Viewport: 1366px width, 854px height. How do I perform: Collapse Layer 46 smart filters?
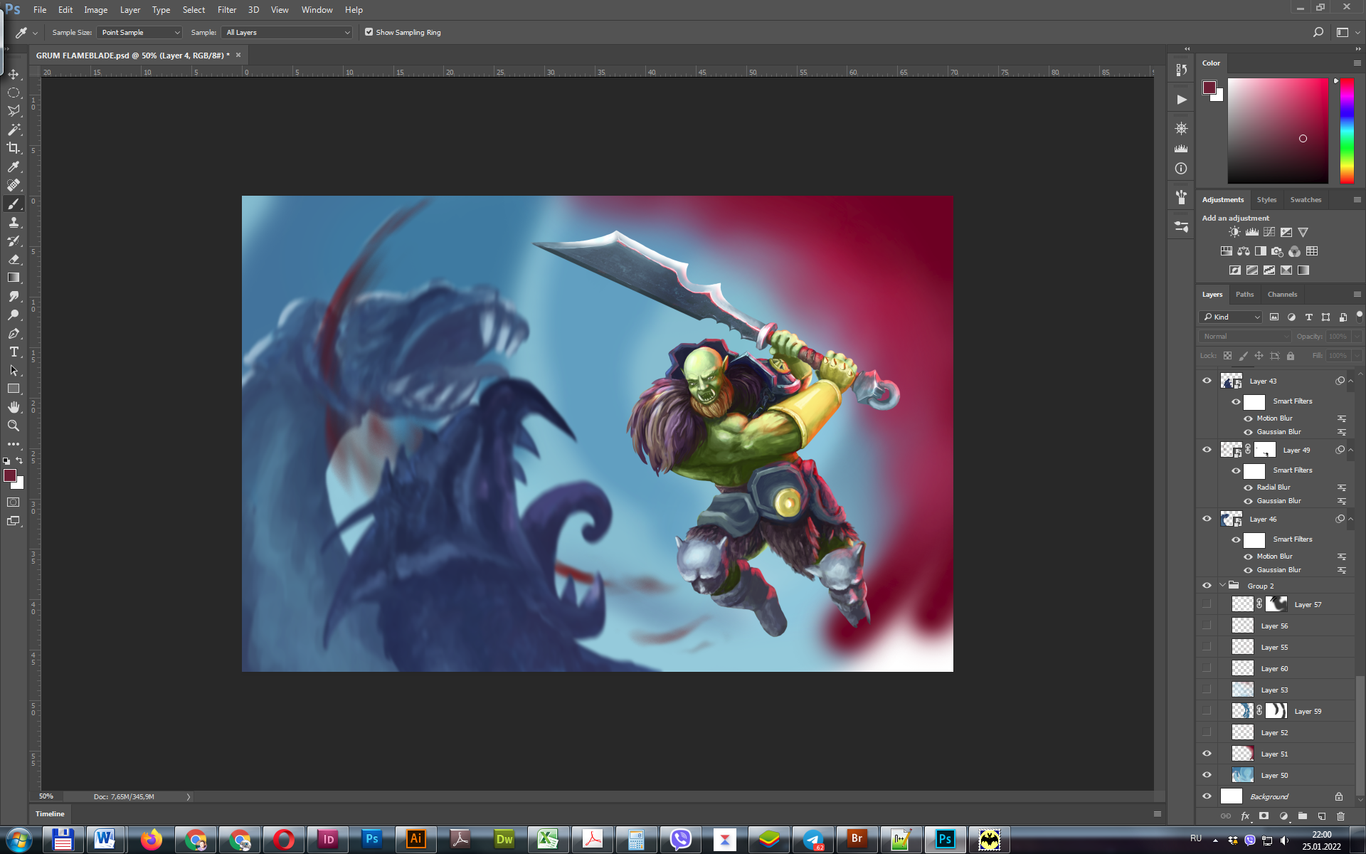1350,519
